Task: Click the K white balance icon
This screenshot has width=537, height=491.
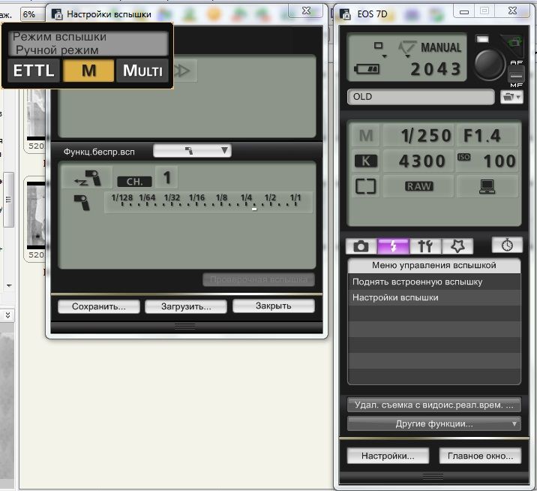Action: click(366, 161)
